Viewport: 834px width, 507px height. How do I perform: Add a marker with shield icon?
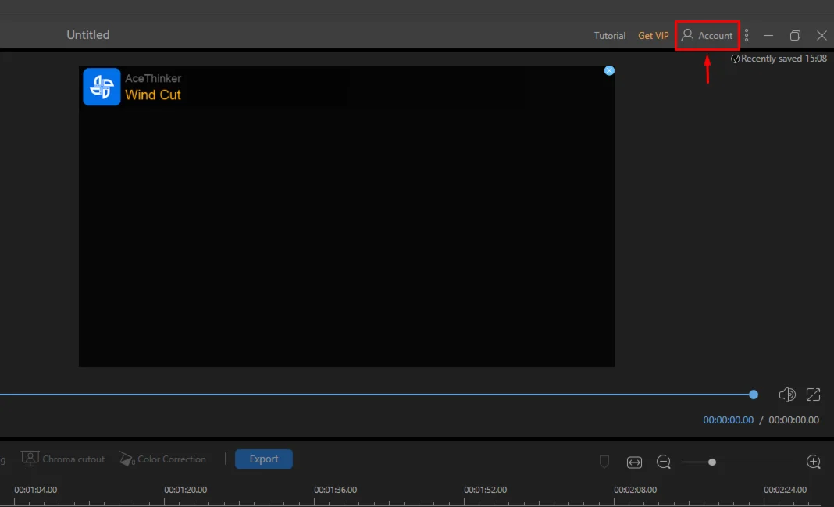[604, 461]
